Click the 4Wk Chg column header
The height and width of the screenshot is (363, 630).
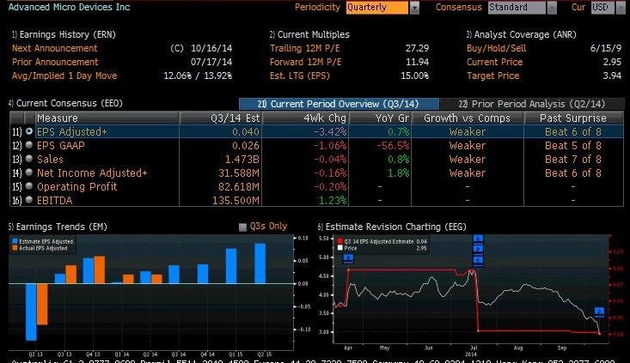[306, 118]
